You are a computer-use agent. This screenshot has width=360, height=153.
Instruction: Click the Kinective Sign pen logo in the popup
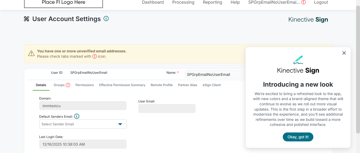click(x=298, y=60)
